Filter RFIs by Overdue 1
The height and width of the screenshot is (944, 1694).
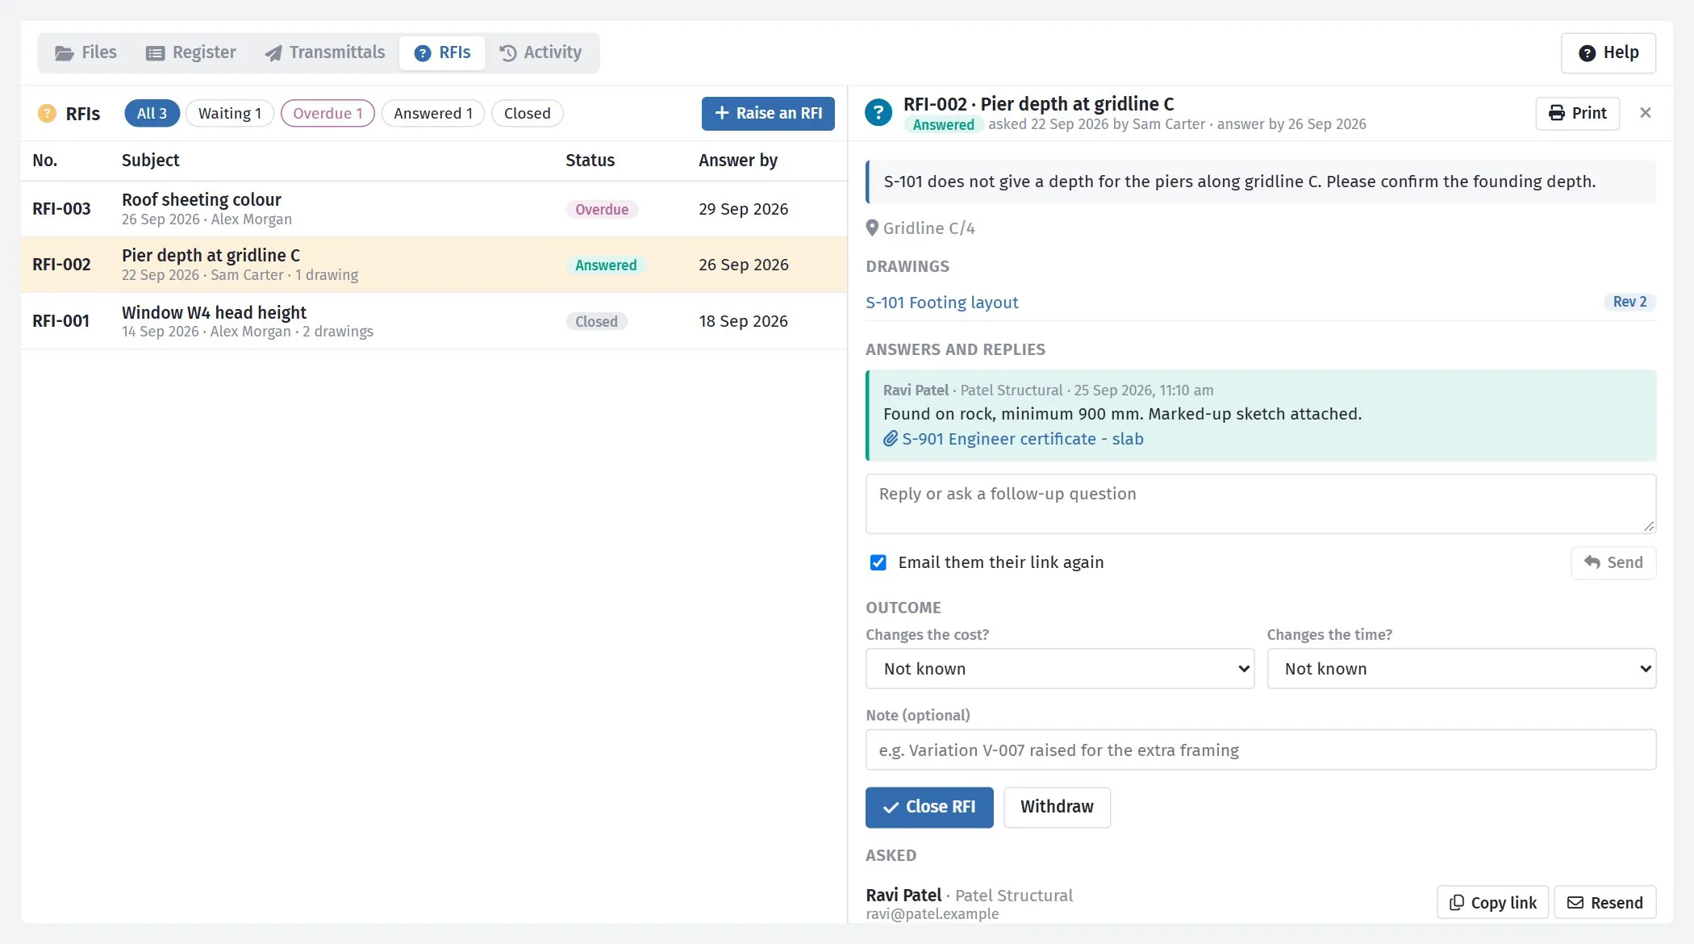[328, 113]
